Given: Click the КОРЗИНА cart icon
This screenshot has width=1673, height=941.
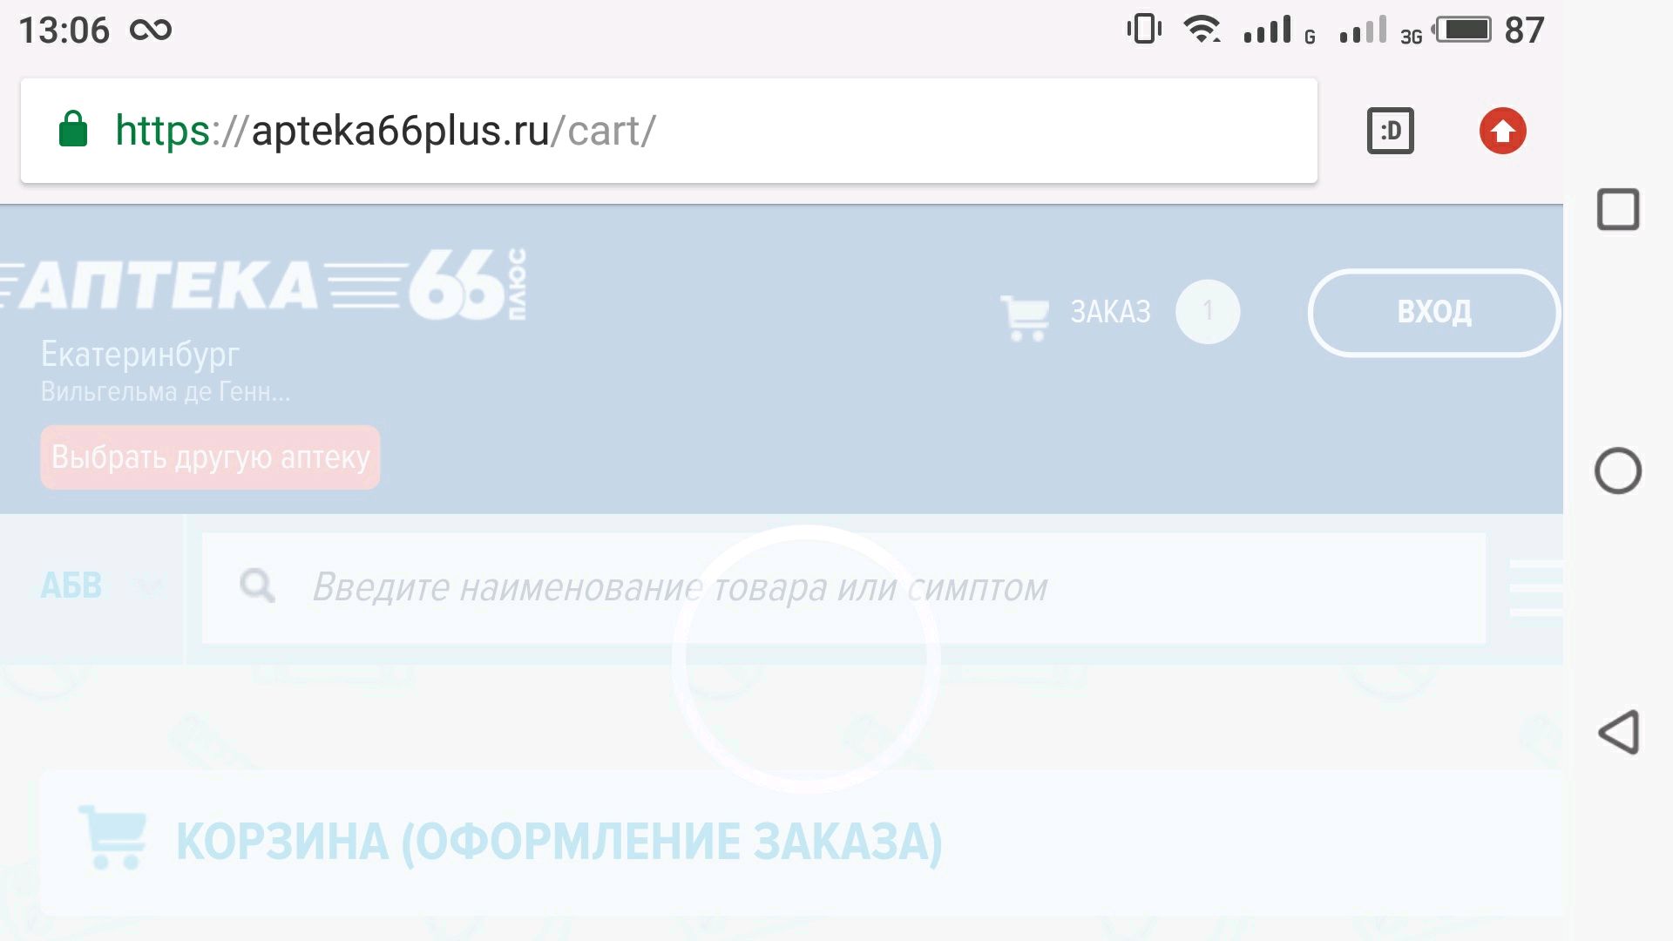Looking at the screenshot, I should tap(114, 840).
